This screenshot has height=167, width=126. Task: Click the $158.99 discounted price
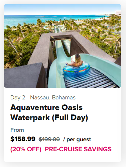tap(23, 139)
